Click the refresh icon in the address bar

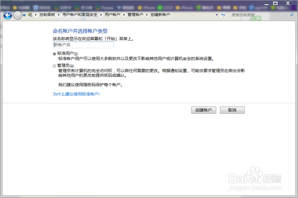[x=223, y=14]
